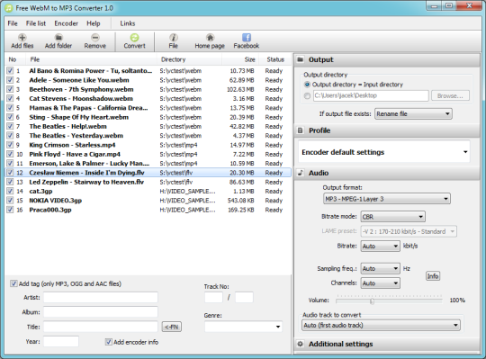Select the custom output directory radio button
This screenshot has height=359, width=486.
tap(307, 95)
